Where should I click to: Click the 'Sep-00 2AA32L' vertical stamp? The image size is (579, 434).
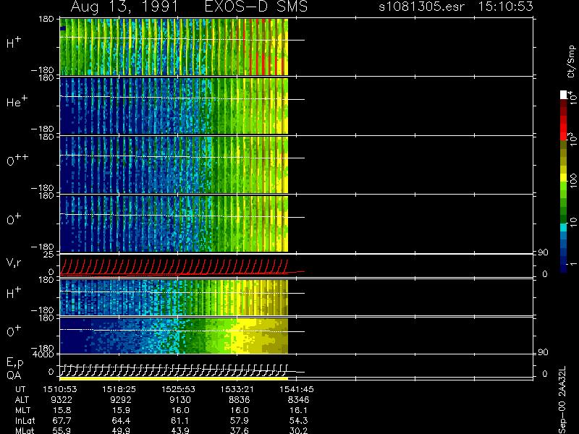coord(562,400)
